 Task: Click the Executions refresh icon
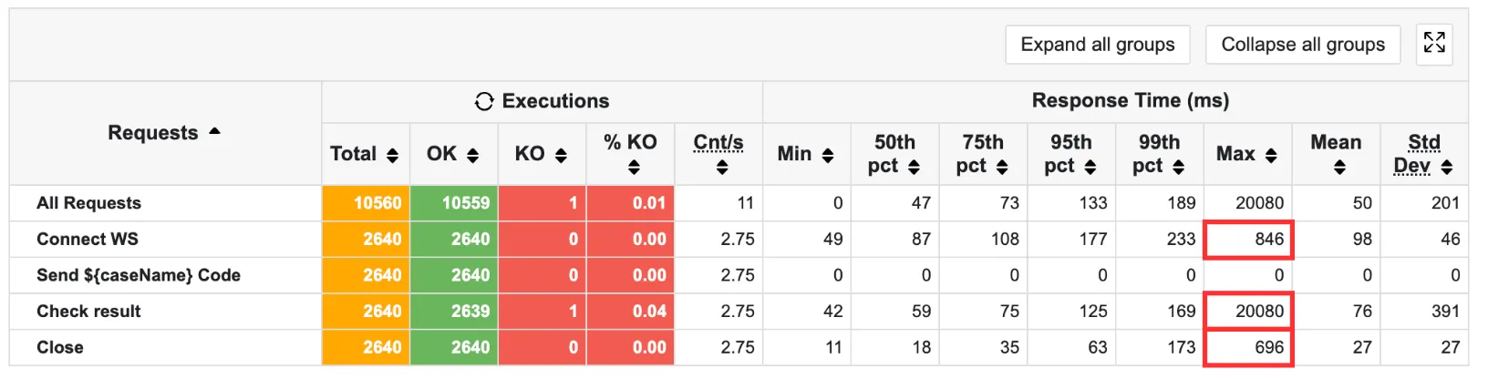[x=484, y=101]
